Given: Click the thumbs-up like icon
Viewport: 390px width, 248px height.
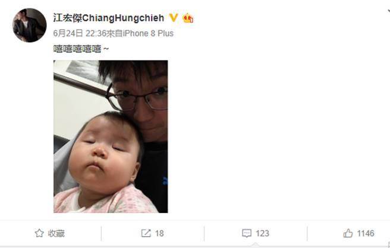Looking at the screenshot, I should pyautogui.click(x=348, y=233).
